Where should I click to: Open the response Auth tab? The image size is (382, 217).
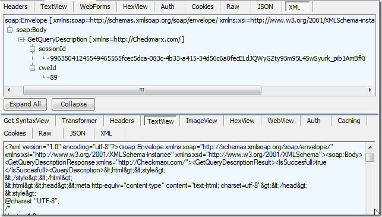pos(314,121)
